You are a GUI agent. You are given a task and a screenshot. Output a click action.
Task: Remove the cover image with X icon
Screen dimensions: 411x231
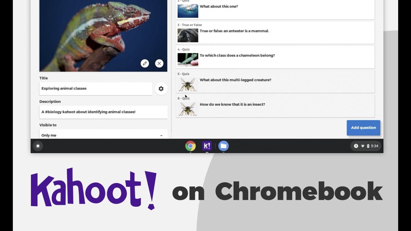(x=159, y=63)
